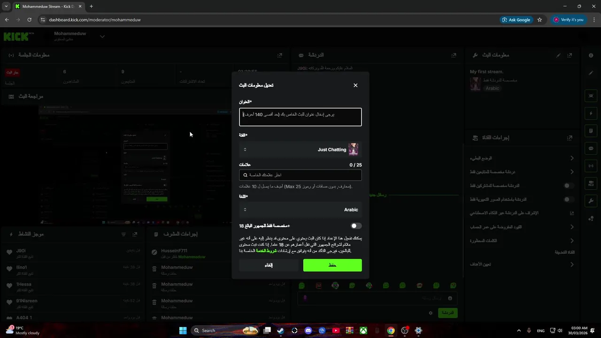601x338 pixels.
Task: Toggle the chat bubble icon in sidebar
Action: coord(591,148)
